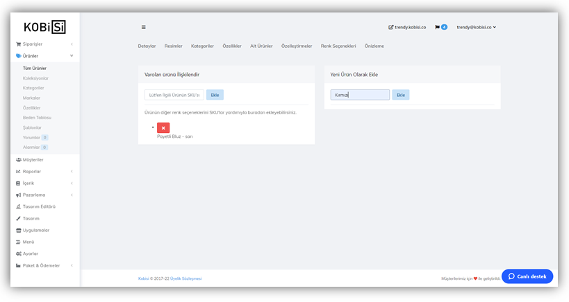Open the flag notifications icon

point(438,27)
